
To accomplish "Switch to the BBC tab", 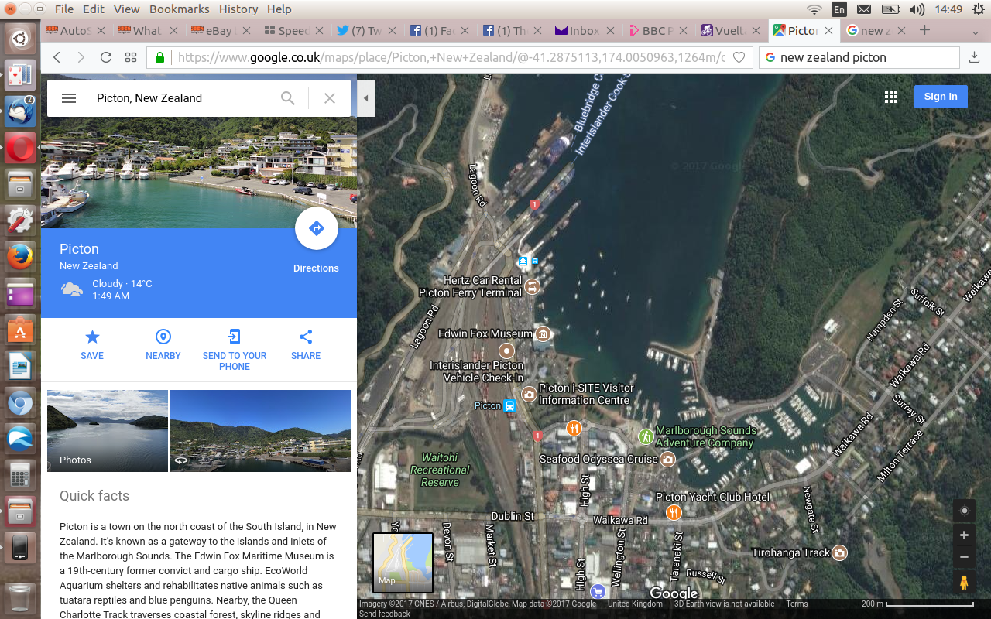I will [x=657, y=31].
